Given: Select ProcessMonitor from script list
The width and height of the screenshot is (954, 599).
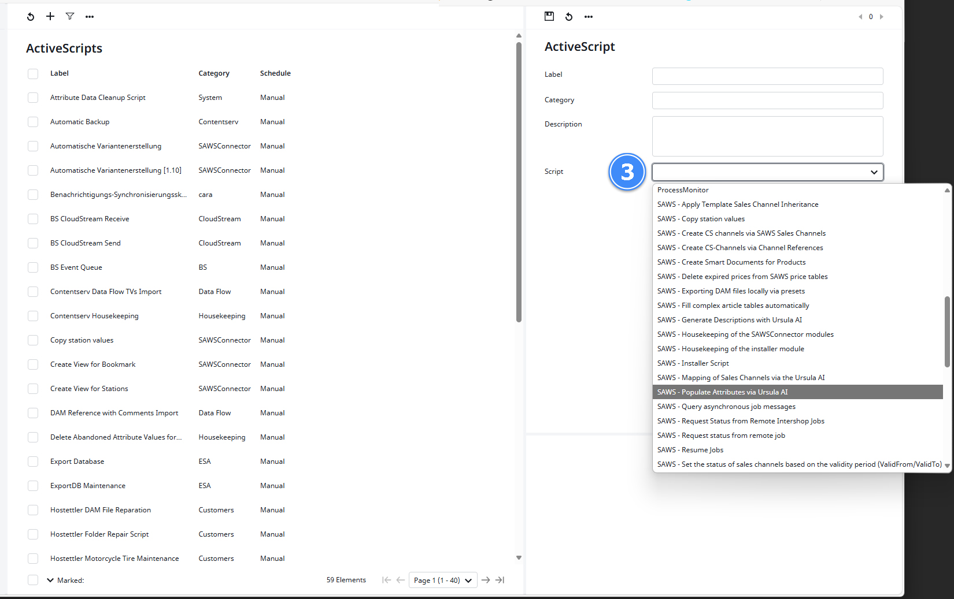Looking at the screenshot, I should [x=797, y=190].
